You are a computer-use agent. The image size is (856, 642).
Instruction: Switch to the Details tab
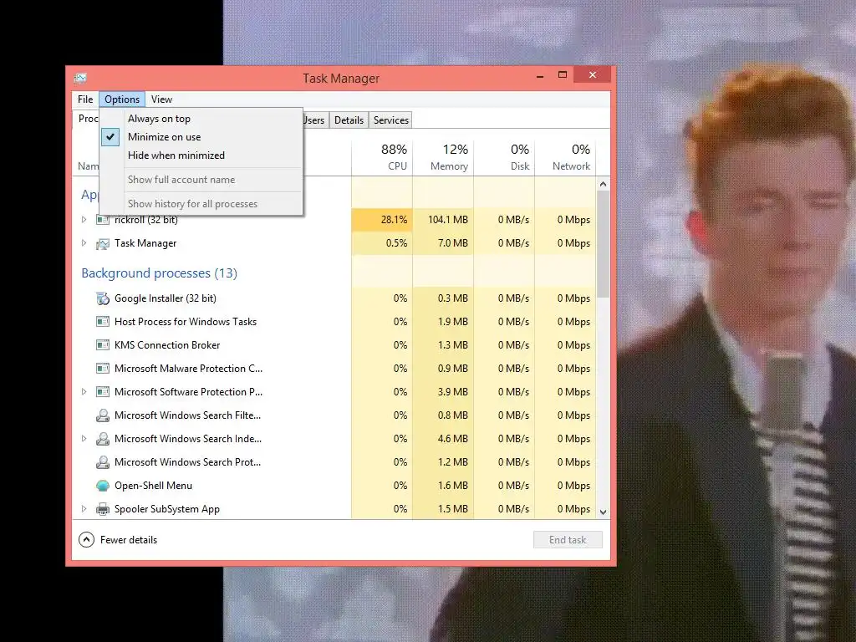tap(349, 120)
